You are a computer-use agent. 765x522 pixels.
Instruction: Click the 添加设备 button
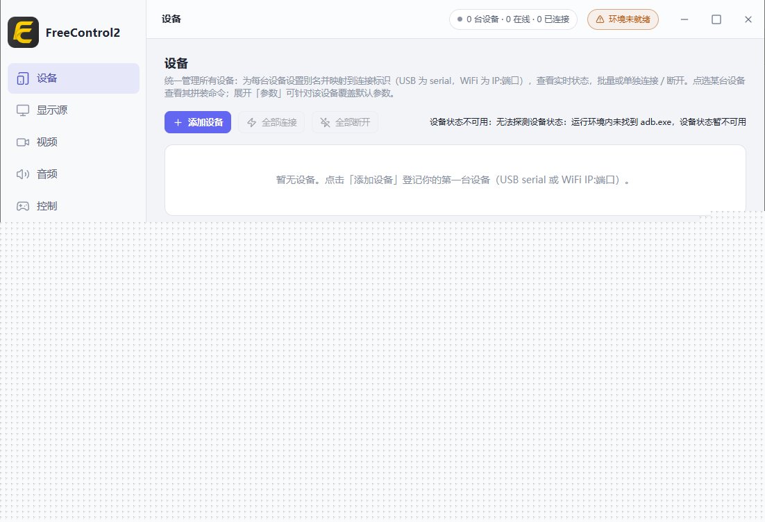(198, 122)
